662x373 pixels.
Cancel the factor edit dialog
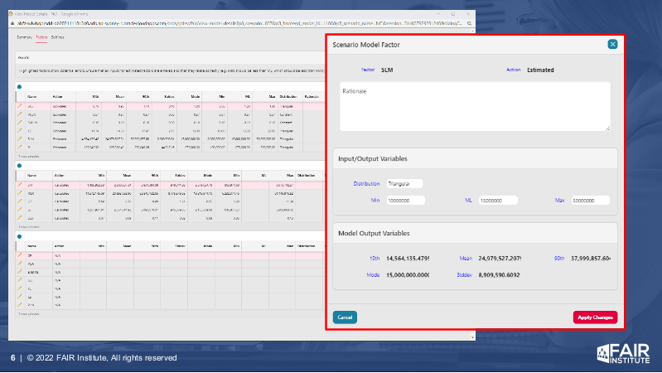(345, 317)
